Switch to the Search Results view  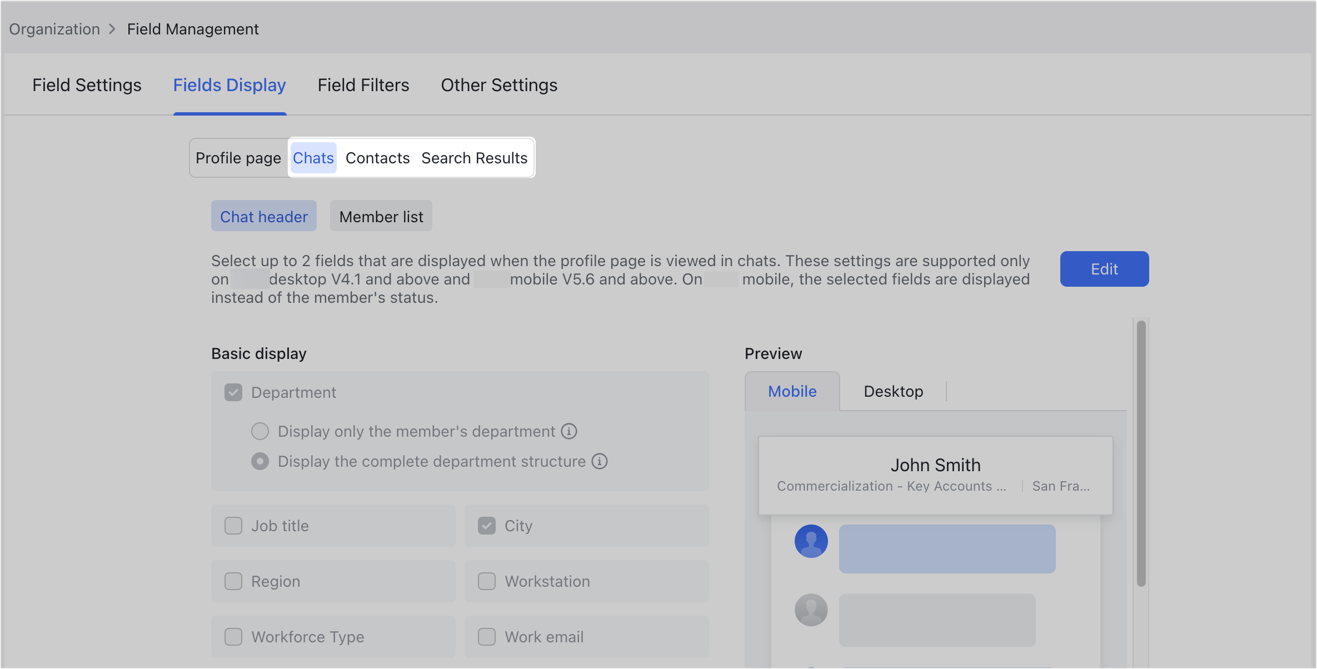click(x=474, y=158)
